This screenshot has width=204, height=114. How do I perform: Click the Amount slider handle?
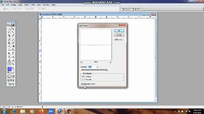[107, 70]
